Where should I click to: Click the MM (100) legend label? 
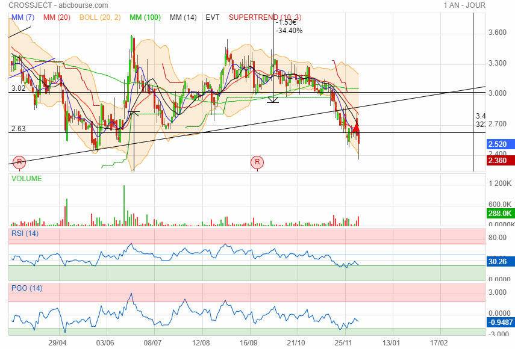(x=145, y=17)
